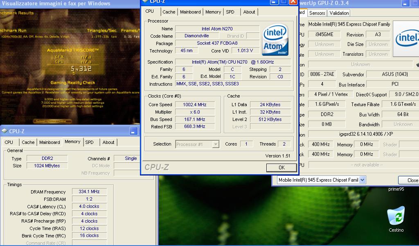Open the Processor #1 selection dropdown
The image size is (419, 246).
[197, 144]
